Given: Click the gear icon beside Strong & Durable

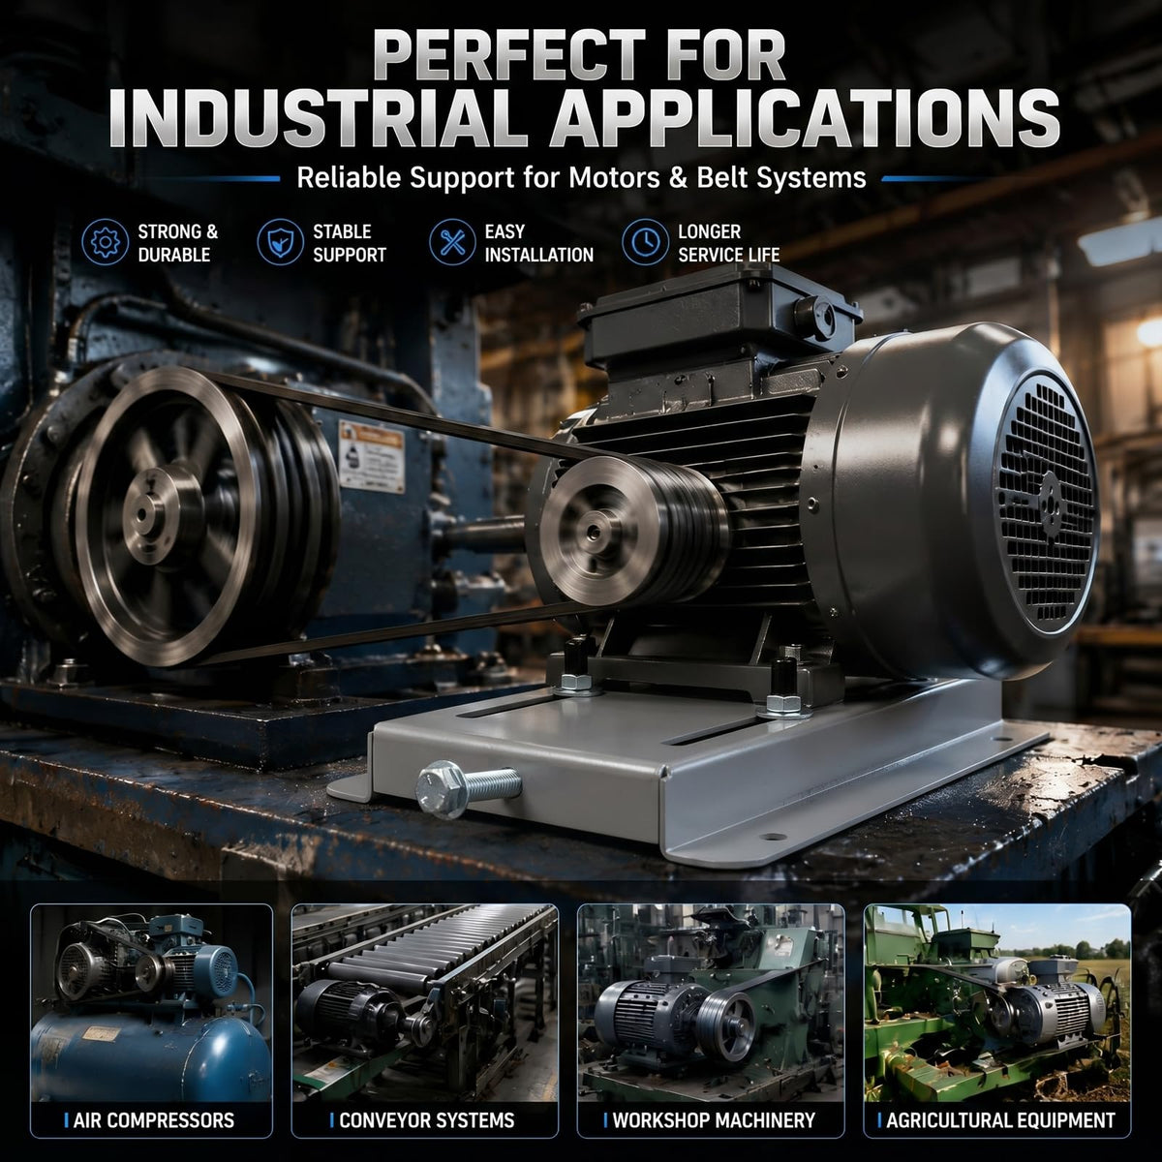Looking at the screenshot, I should coord(105,242).
